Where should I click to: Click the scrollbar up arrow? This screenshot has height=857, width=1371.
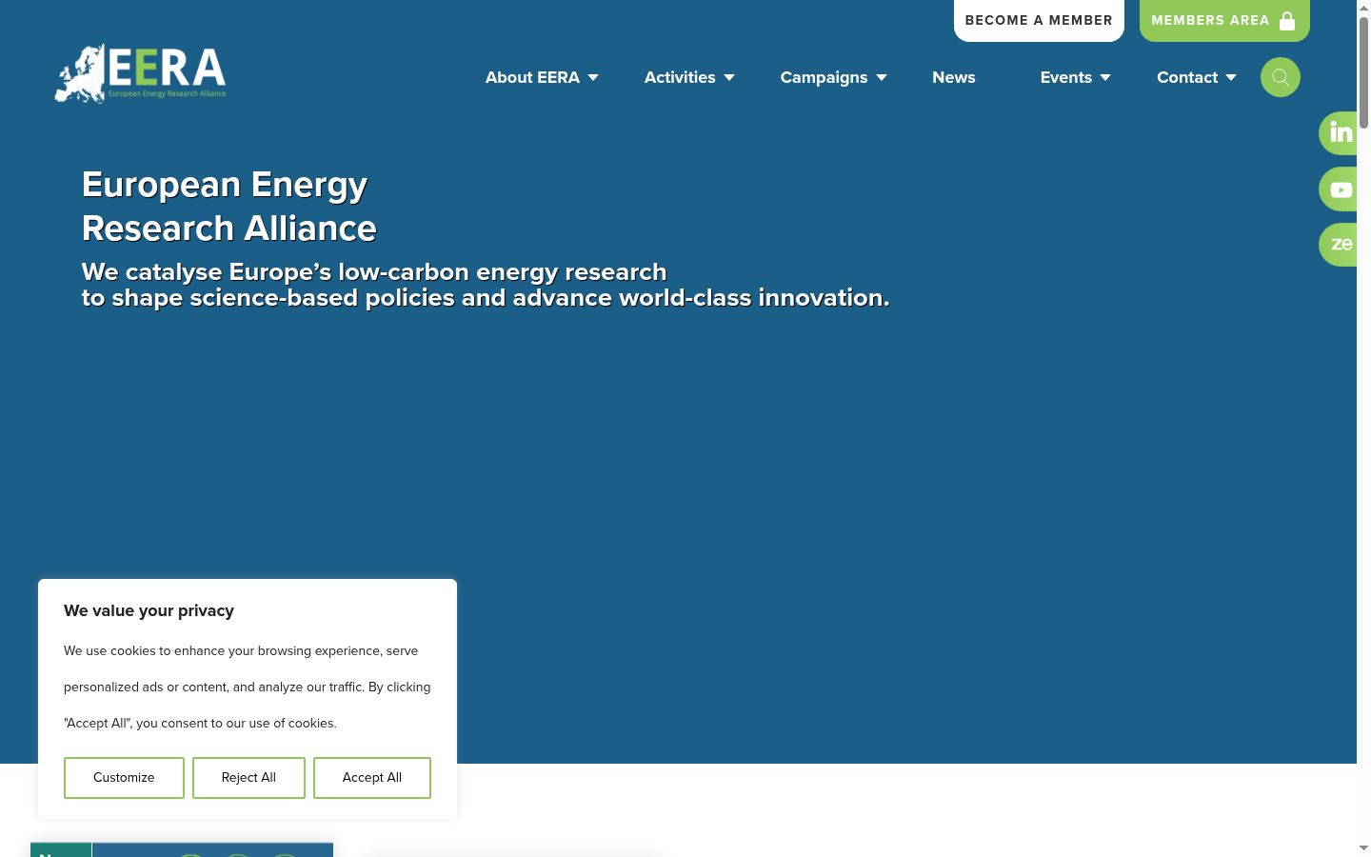[x=1363, y=8]
